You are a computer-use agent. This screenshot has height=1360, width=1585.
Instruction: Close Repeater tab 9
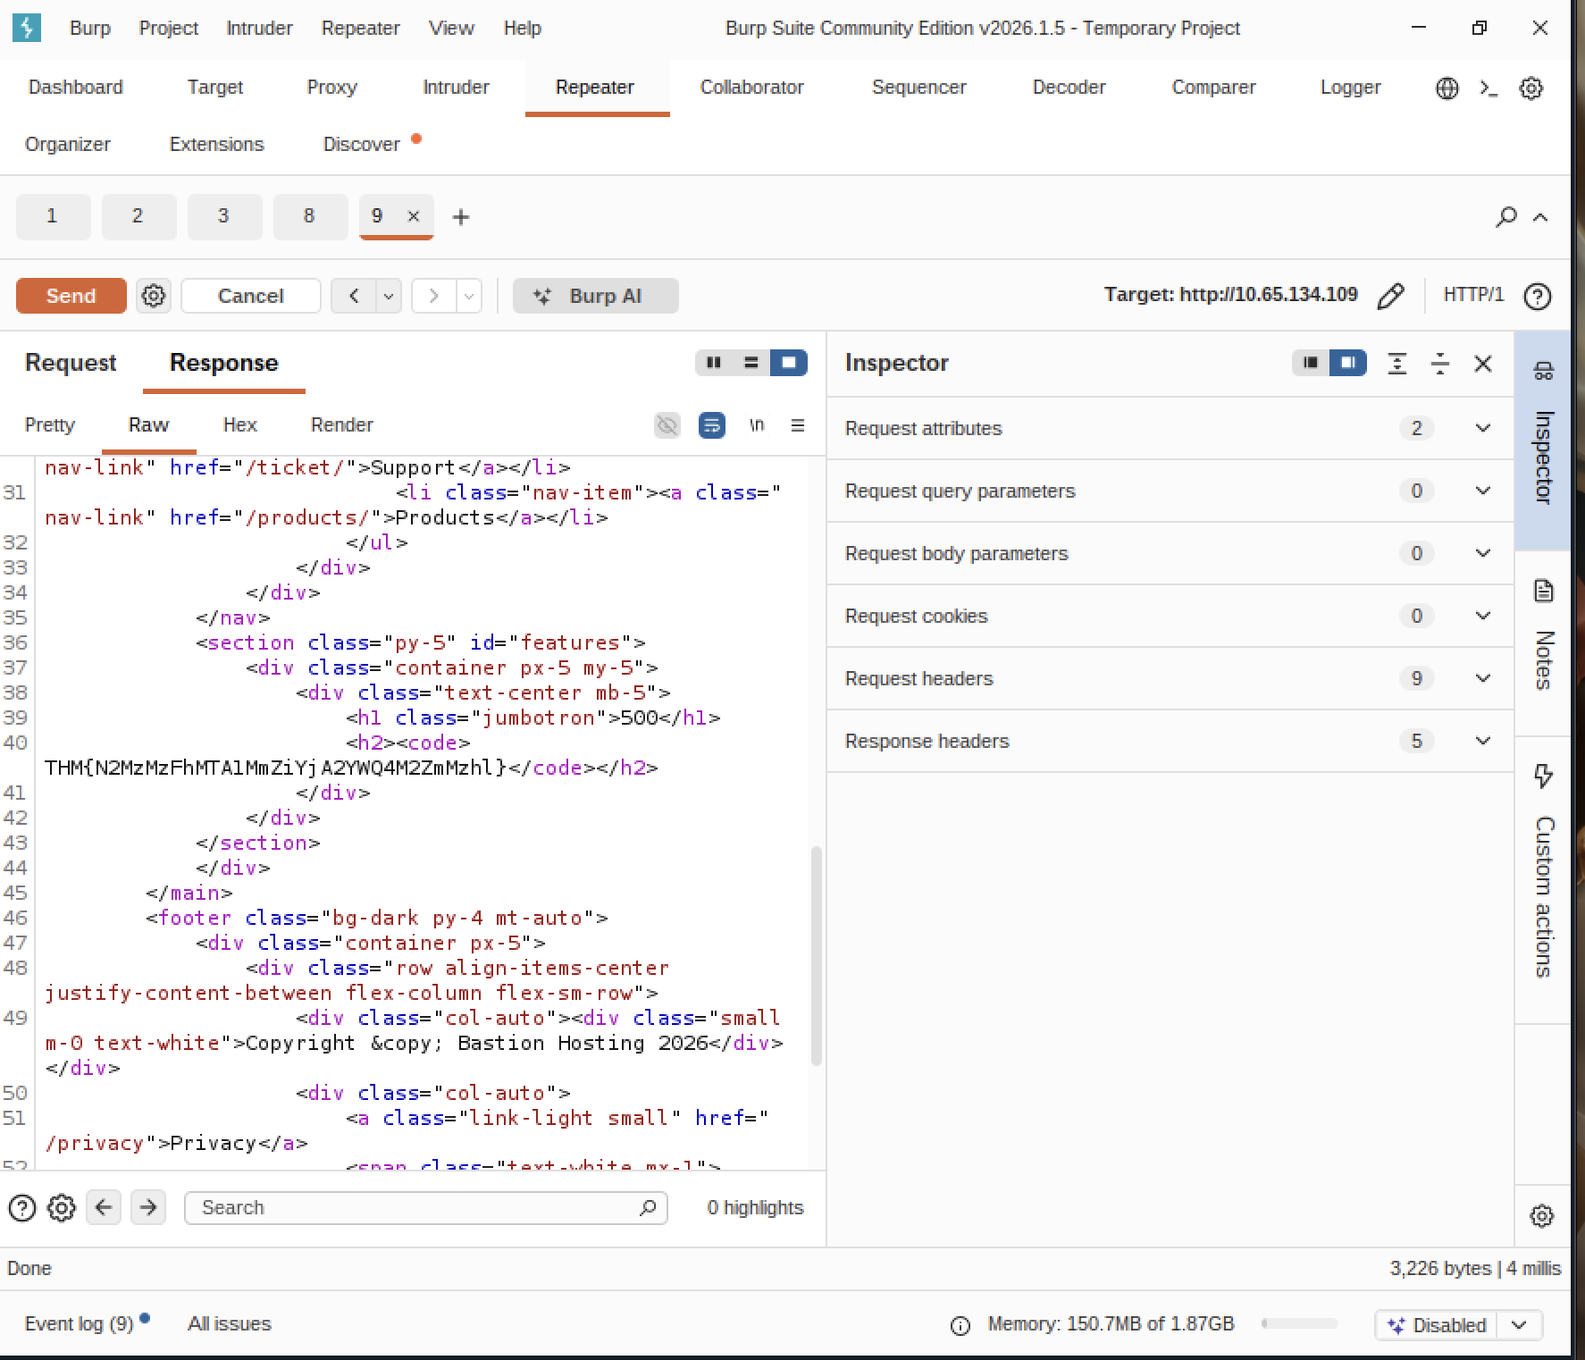tap(414, 215)
